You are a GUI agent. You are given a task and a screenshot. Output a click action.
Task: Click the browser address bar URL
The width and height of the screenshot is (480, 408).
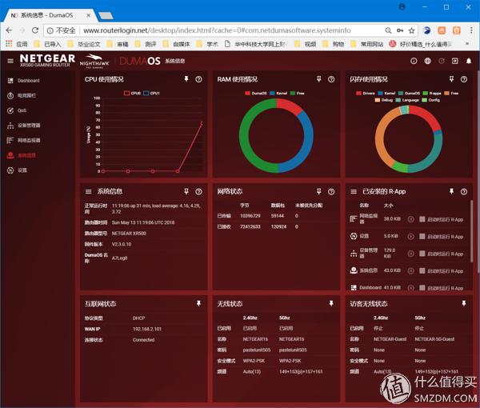coord(217,30)
